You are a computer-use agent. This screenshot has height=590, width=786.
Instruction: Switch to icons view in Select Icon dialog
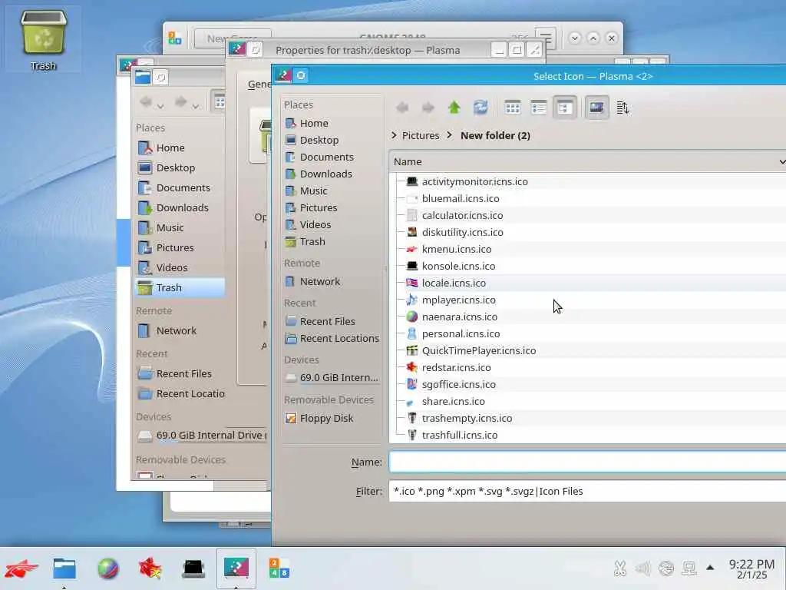coord(512,108)
